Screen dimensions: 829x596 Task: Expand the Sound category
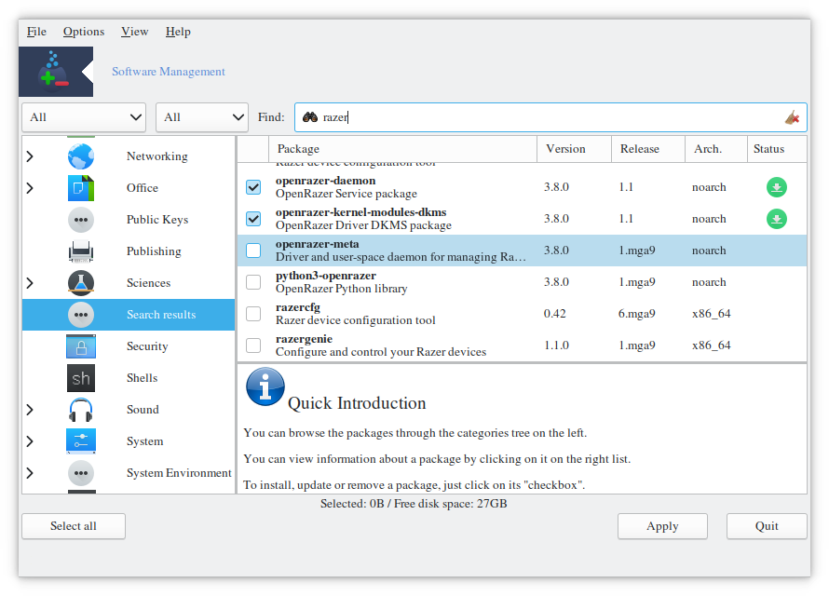(30, 410)
